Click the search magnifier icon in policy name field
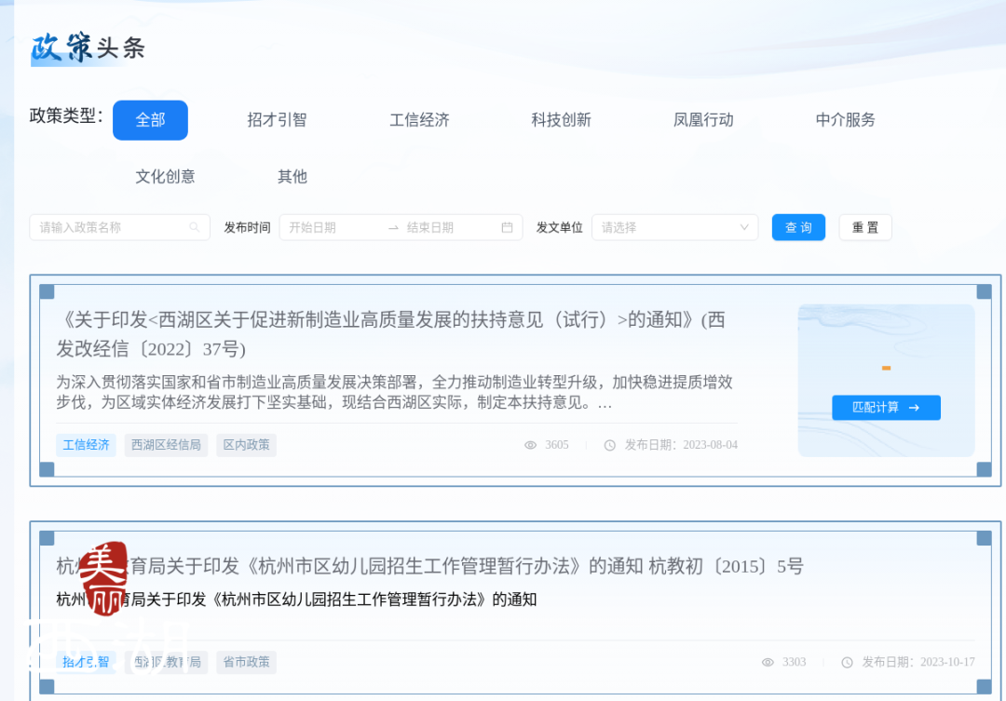This screenshot has height=701, width=1006. point(195,227)
